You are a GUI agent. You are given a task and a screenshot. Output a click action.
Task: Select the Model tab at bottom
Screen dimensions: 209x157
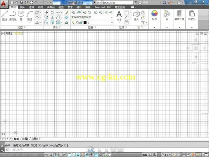coord(16,139)
